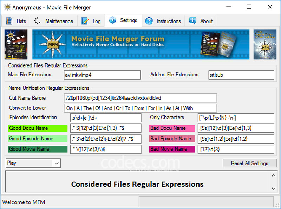Click the Name Unification Regular Expressions group title
281x209 pixels.
coord(49,88)
